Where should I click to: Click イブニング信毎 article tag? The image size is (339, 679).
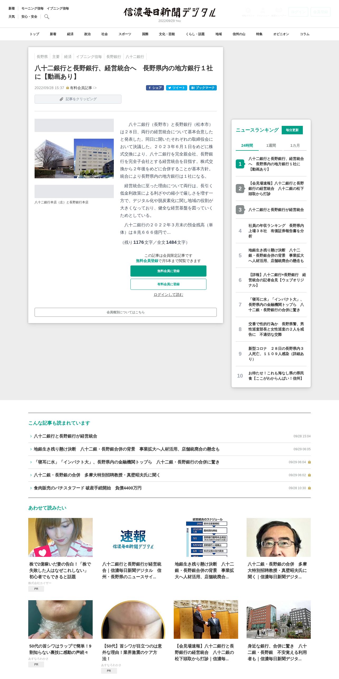(89, 57)
